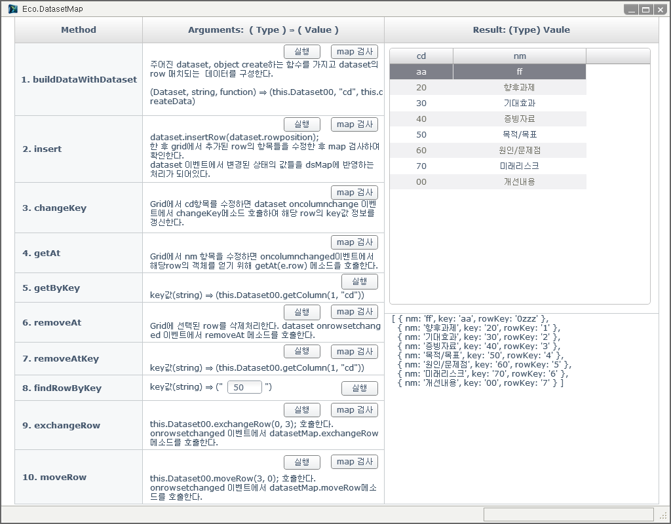This screenshot has width=671, height=524.
Task: Click the status bar text field
Action: point(568,515)
